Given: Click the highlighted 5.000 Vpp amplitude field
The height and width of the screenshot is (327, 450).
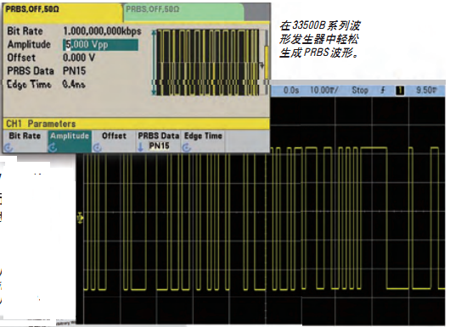Looking at the screenshot, I should click(100, 45).
